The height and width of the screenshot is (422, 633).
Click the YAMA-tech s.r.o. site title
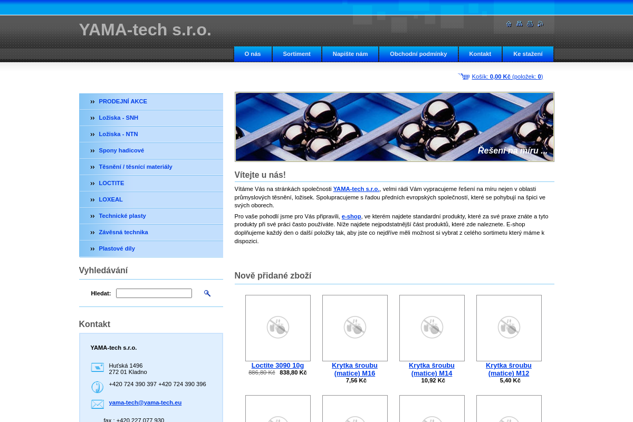tap(145, 30)
